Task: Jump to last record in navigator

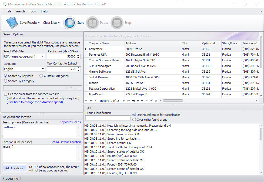Action: tap(133, 101)
